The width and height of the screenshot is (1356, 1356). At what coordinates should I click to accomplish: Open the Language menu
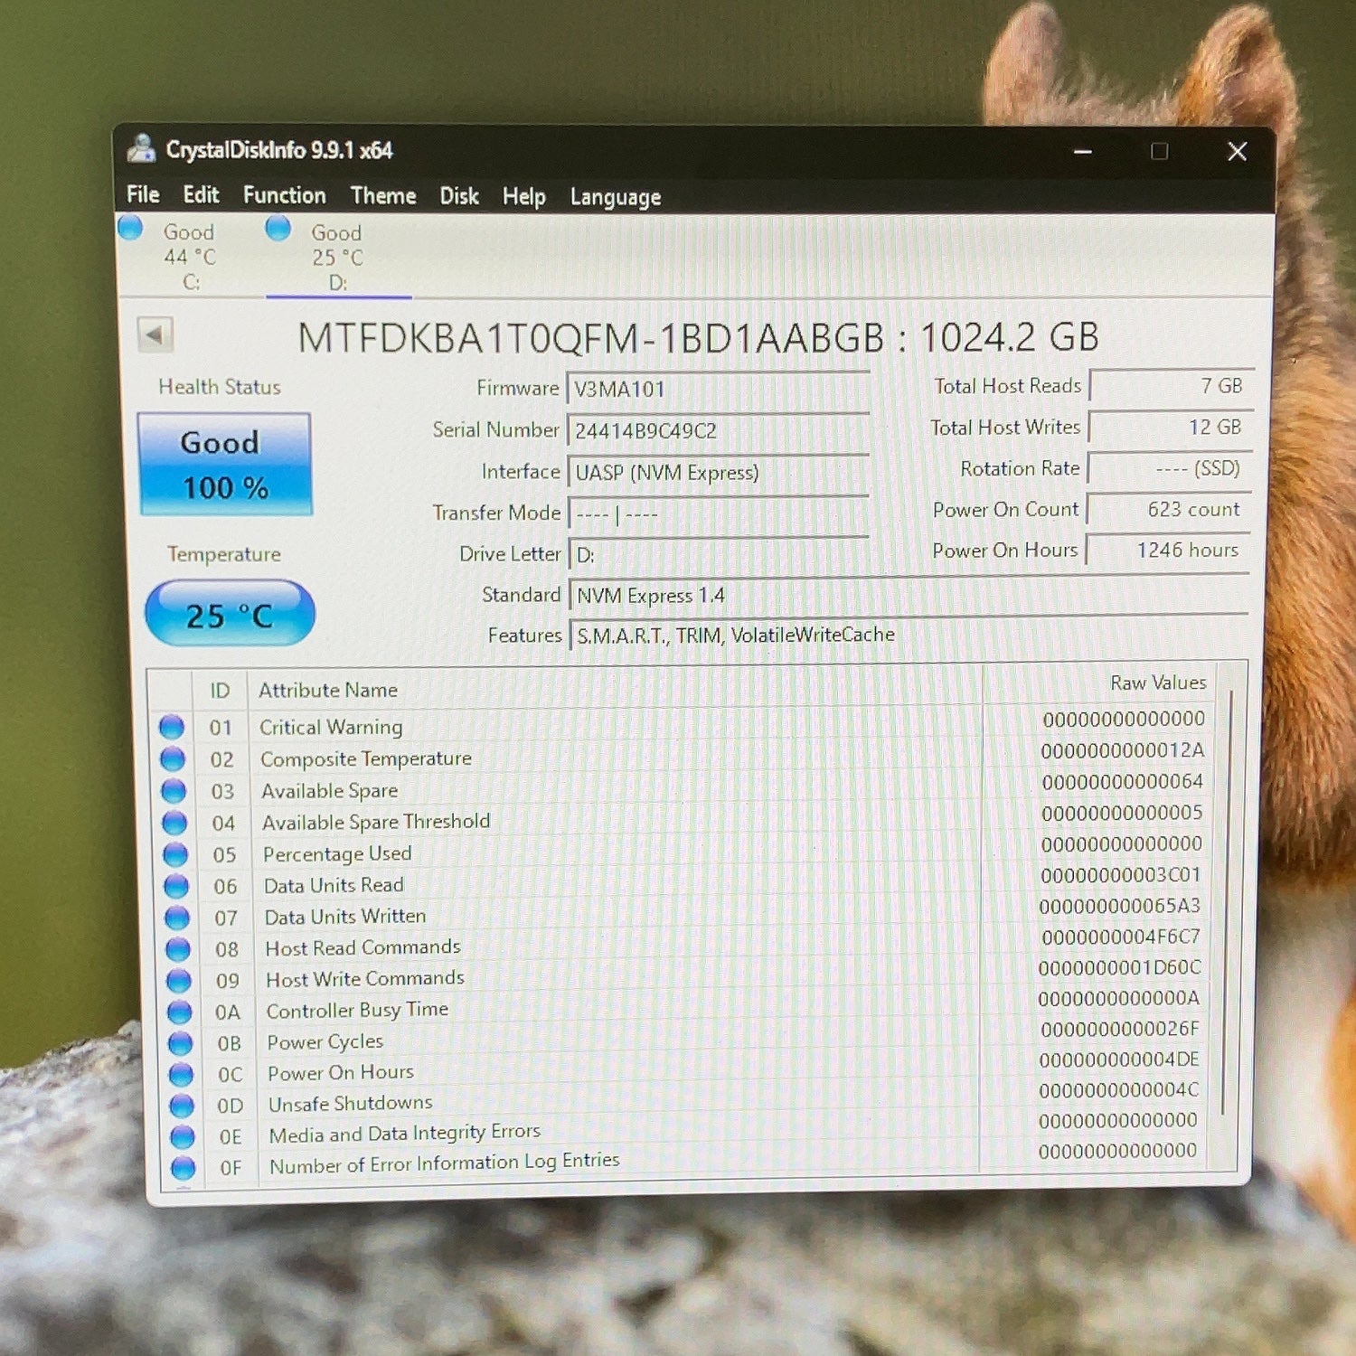click(616, 197)
